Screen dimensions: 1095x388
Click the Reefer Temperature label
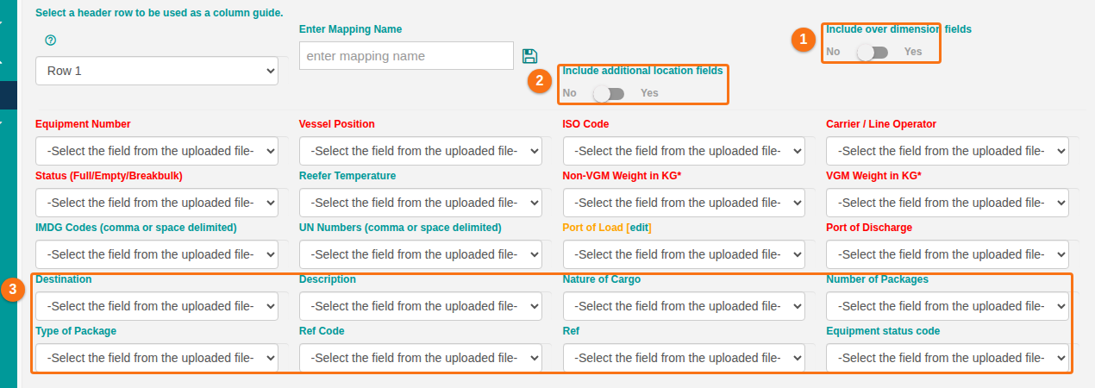(x=347, y=176)
